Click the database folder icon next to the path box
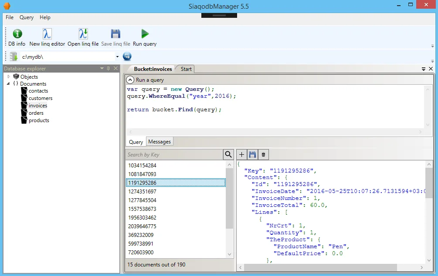Viewport: 438px width, 276px height. coord(13,57)
